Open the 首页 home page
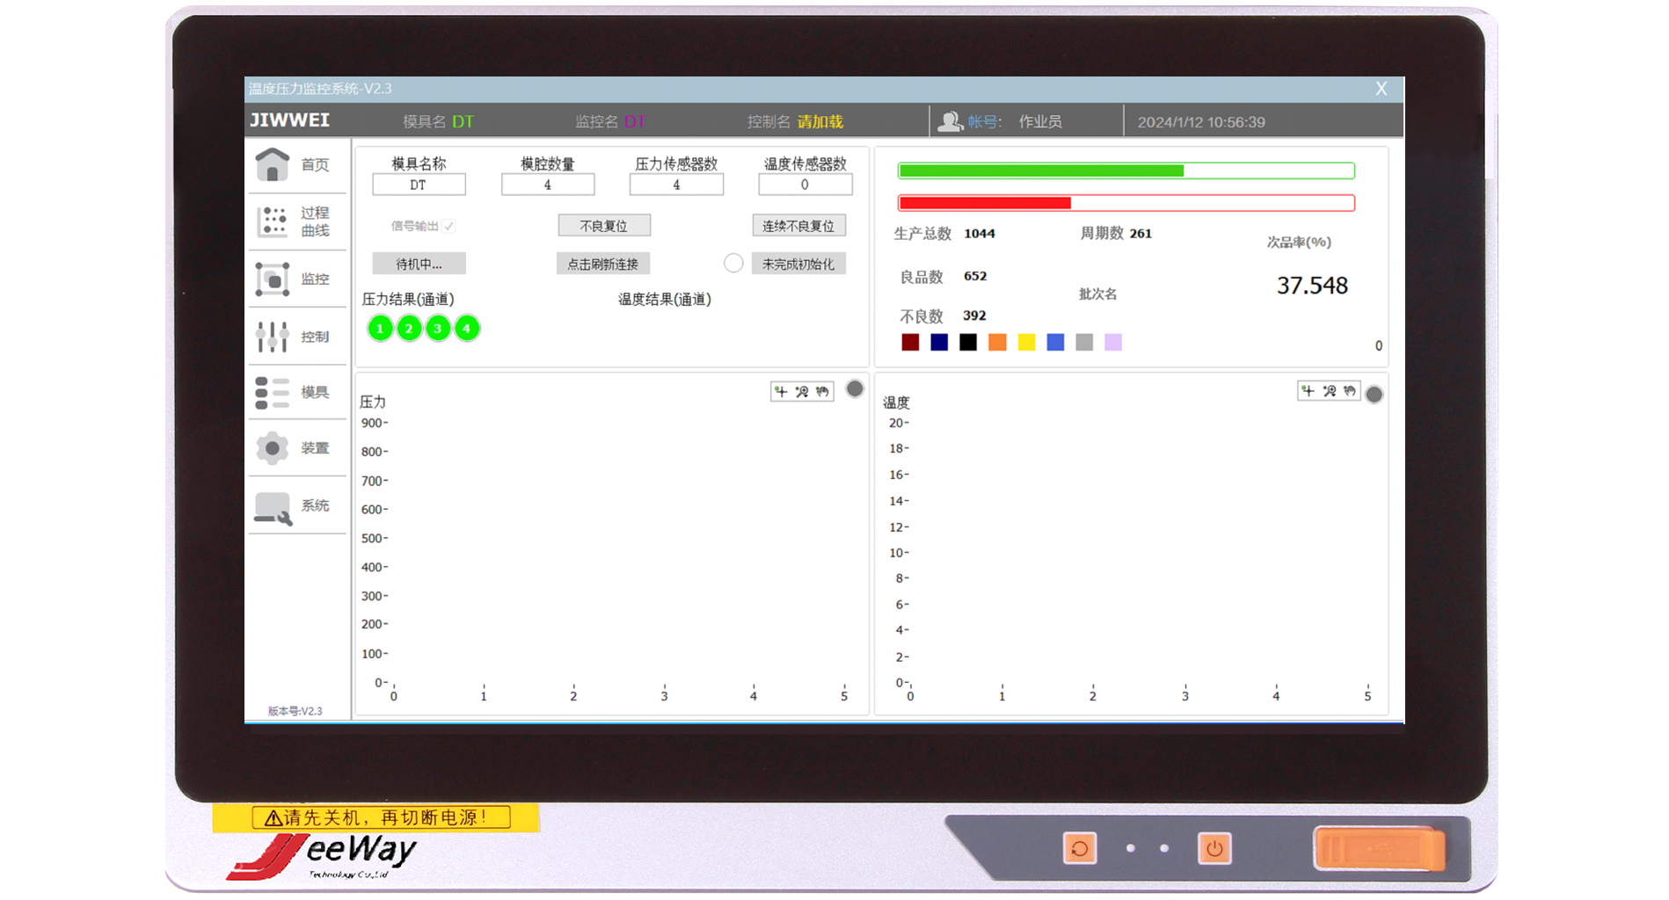This screenshot has width=1669, height=900. point(294,165)
